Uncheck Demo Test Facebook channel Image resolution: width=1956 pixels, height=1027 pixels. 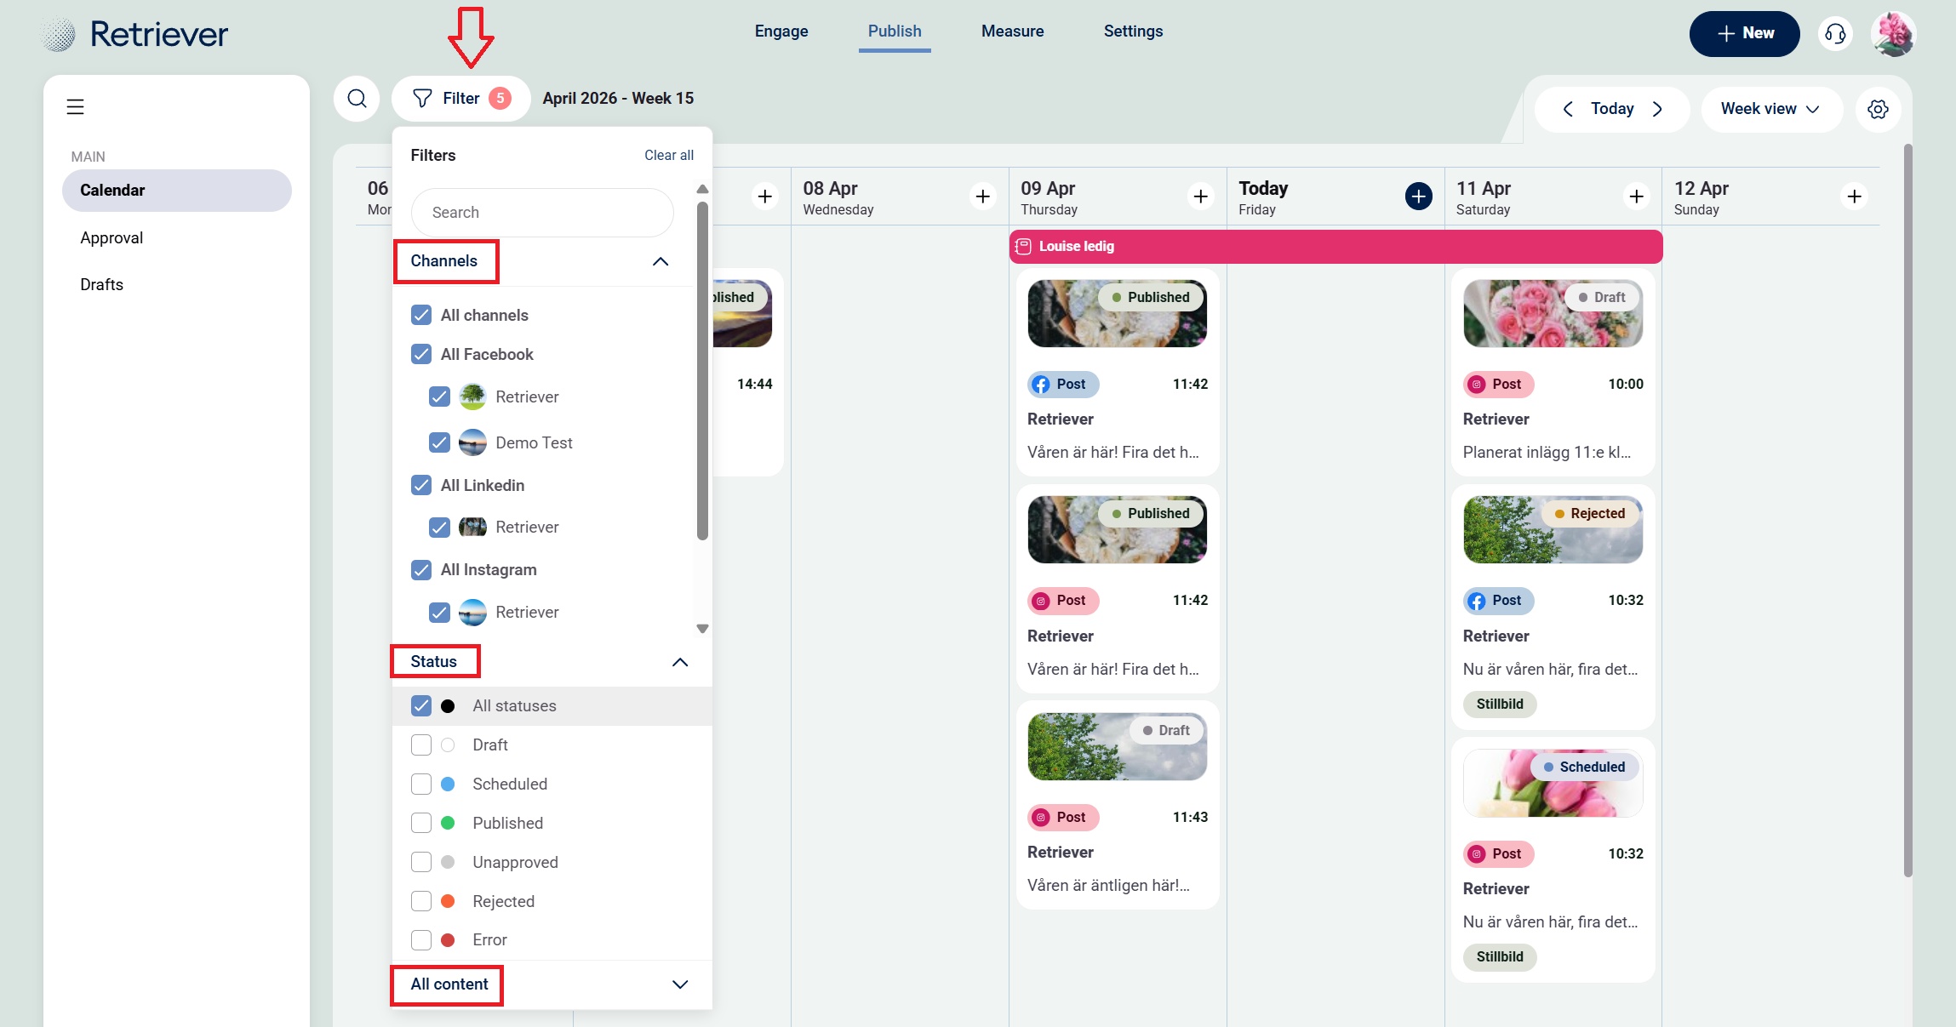(439, 442)
